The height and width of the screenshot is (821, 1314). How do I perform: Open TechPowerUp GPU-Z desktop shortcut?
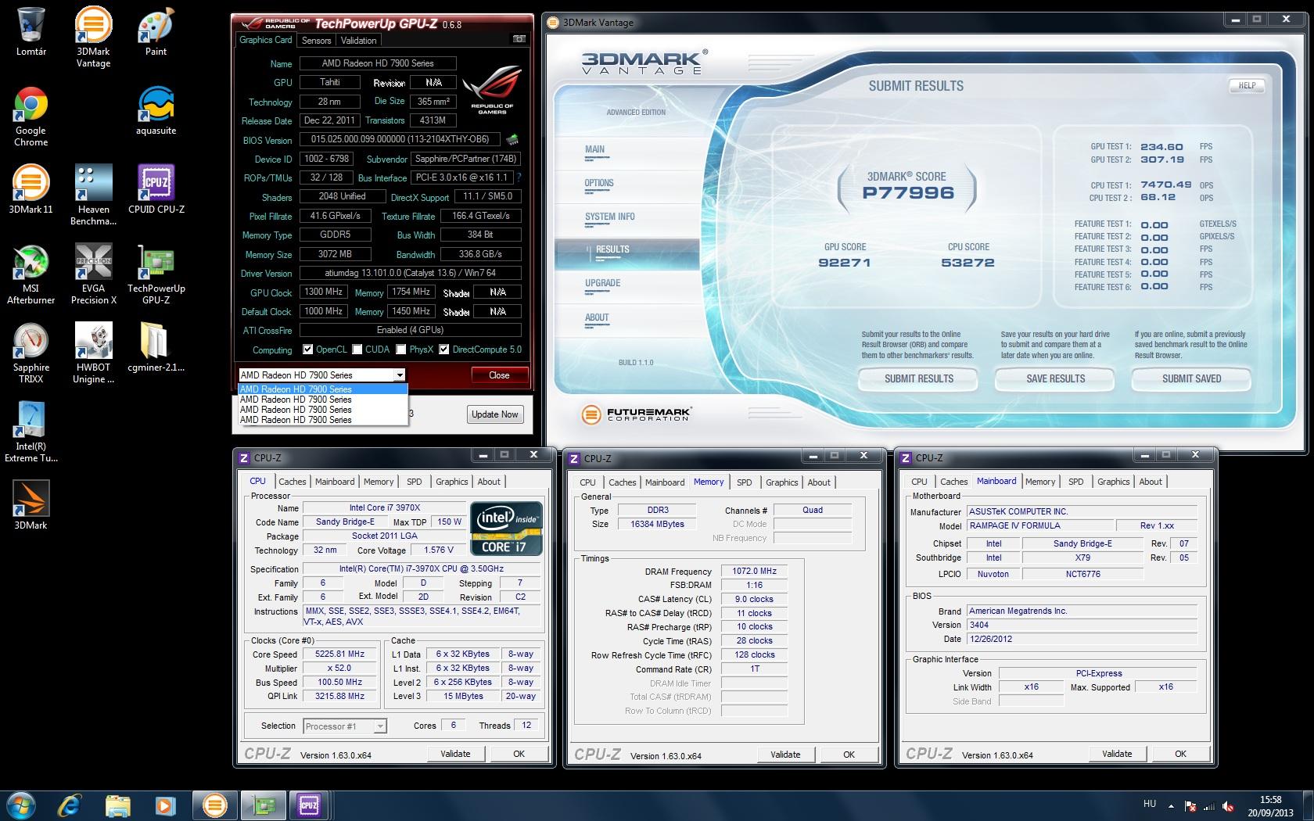pos(156,274)
